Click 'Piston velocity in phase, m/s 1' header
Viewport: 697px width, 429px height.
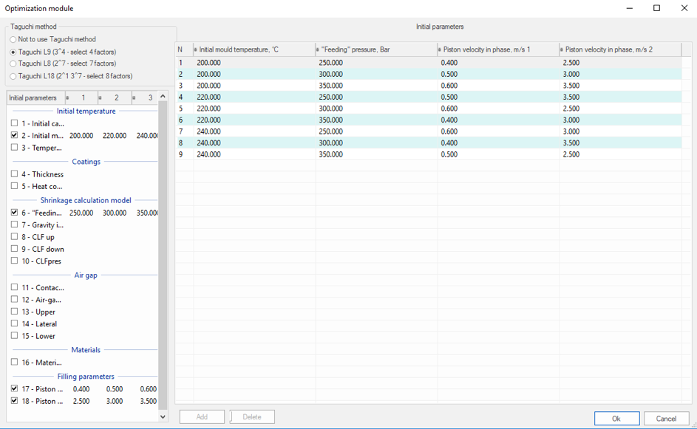pos(498,49)
